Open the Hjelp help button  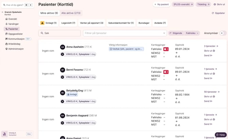point(221,135)
